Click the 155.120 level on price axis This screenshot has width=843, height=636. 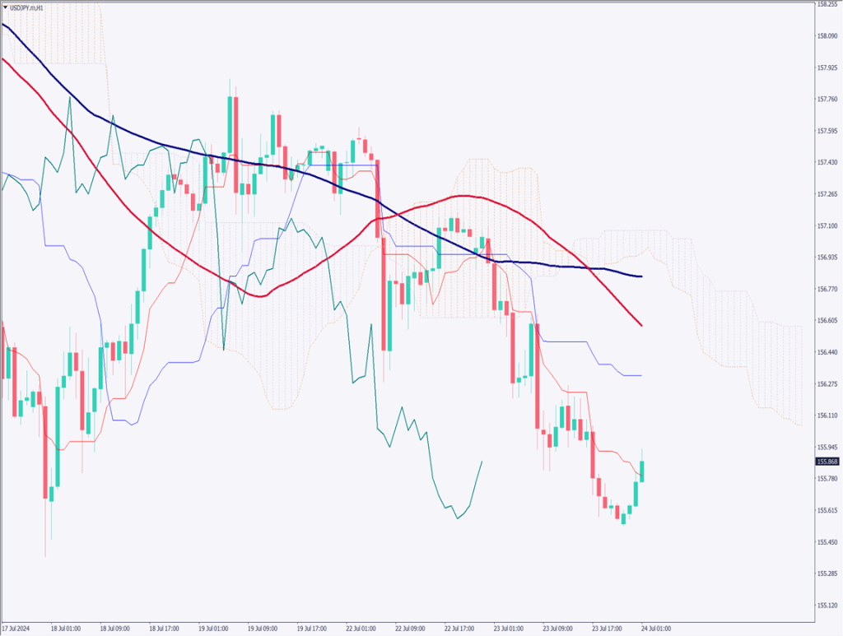(x=827, y=606)
